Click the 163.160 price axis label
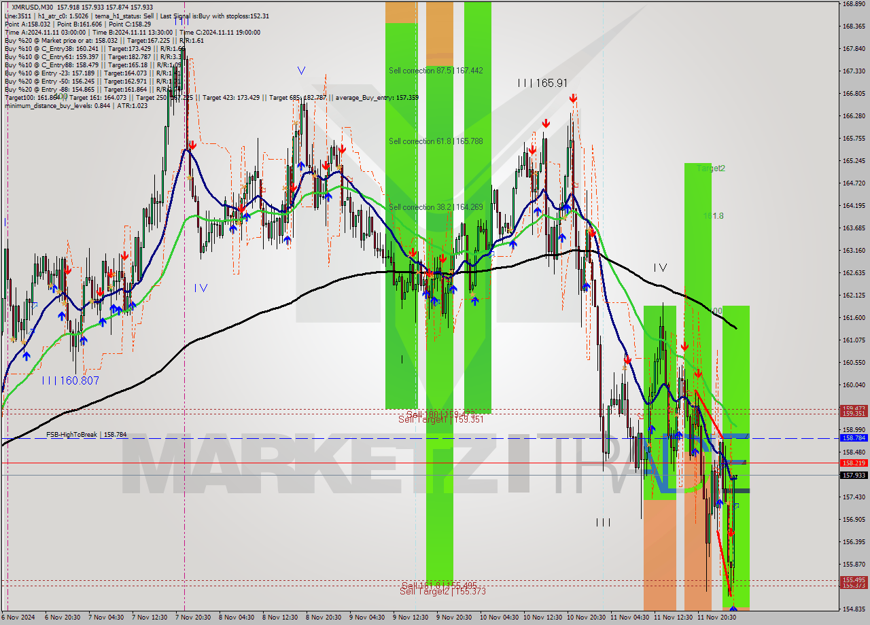This screenshot has height=625, width=870. pos(854,250)
